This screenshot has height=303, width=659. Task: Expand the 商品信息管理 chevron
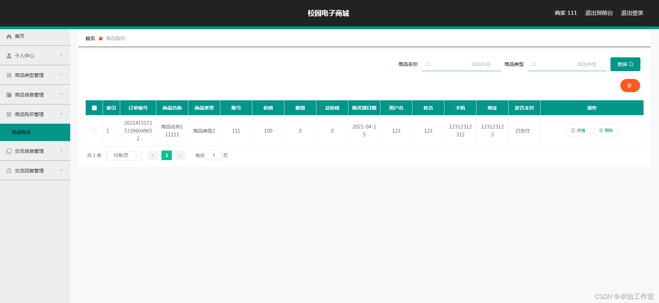(x=61, y=94)
